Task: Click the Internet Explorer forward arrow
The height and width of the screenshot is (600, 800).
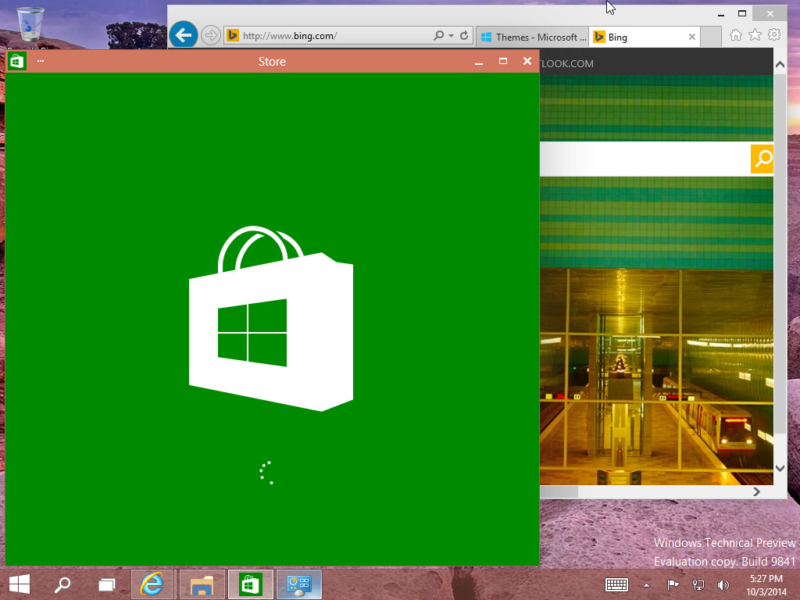Action: pos(210,36)
